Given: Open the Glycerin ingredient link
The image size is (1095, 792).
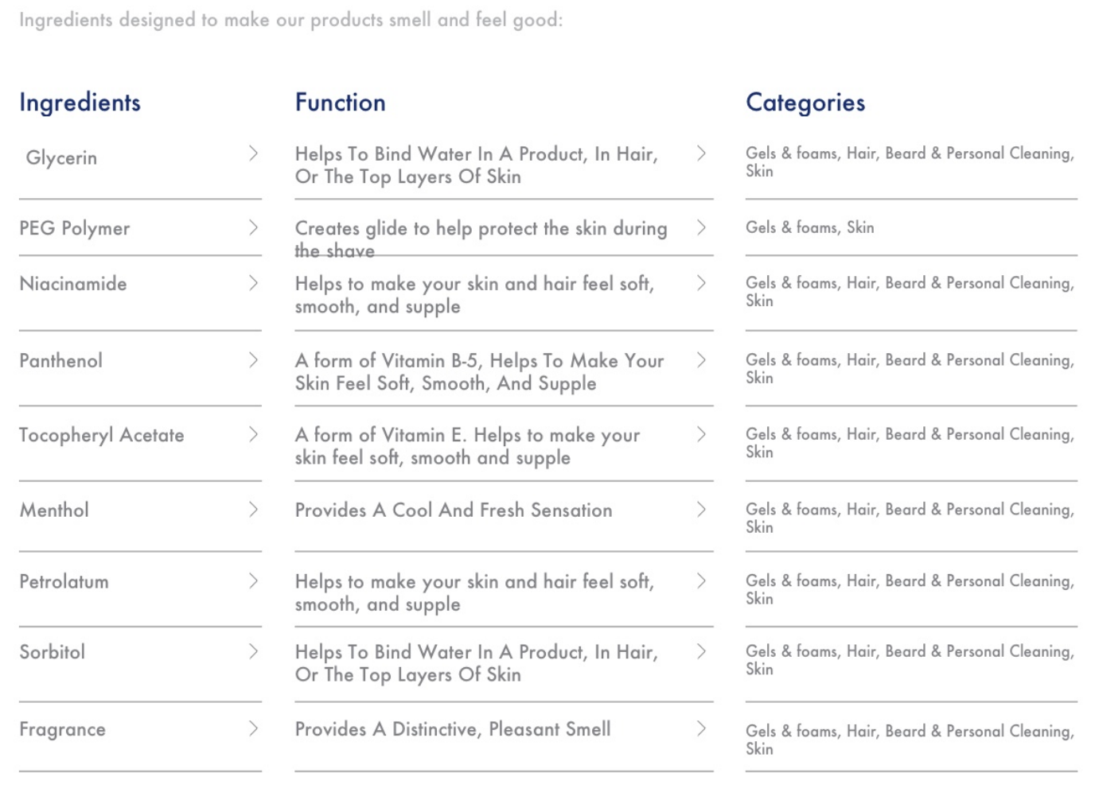Looking at the screenshot, I should 61,157.
